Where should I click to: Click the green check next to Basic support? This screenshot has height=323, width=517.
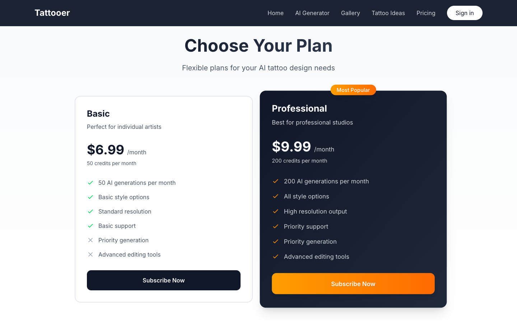[90, 226]
